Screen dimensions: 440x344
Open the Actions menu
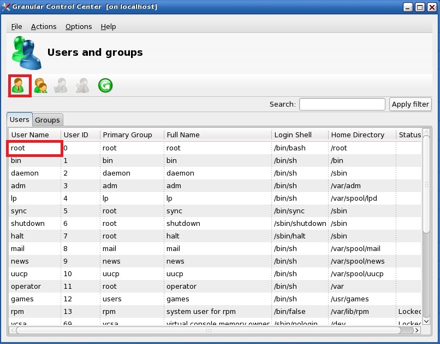(x=44, y=26)
